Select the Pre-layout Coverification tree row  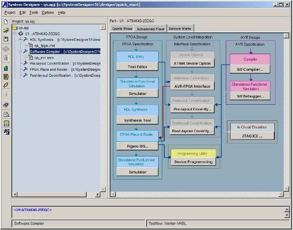65,63
